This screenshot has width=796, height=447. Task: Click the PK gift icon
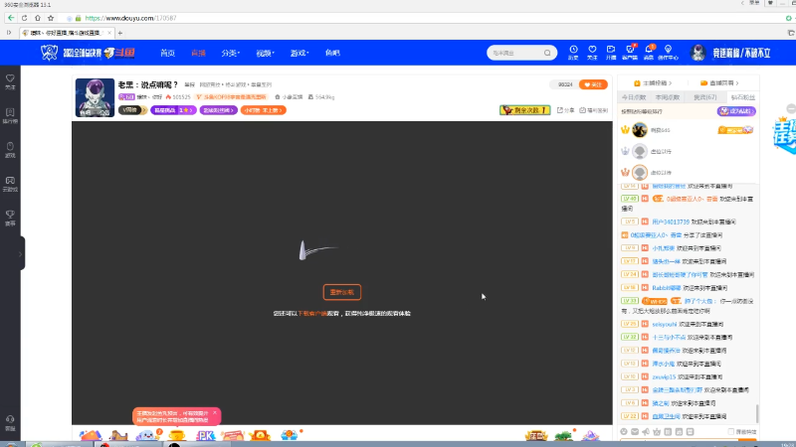(x=206, y=435)
